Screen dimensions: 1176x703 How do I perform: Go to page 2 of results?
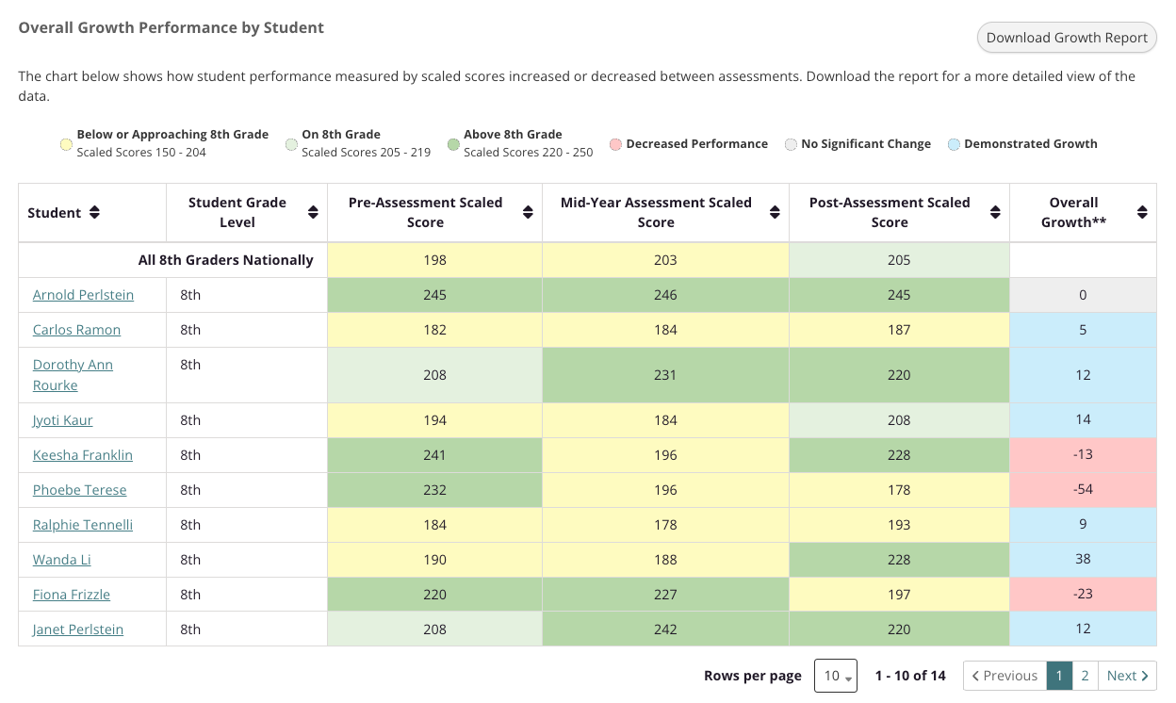point(1085,676)
